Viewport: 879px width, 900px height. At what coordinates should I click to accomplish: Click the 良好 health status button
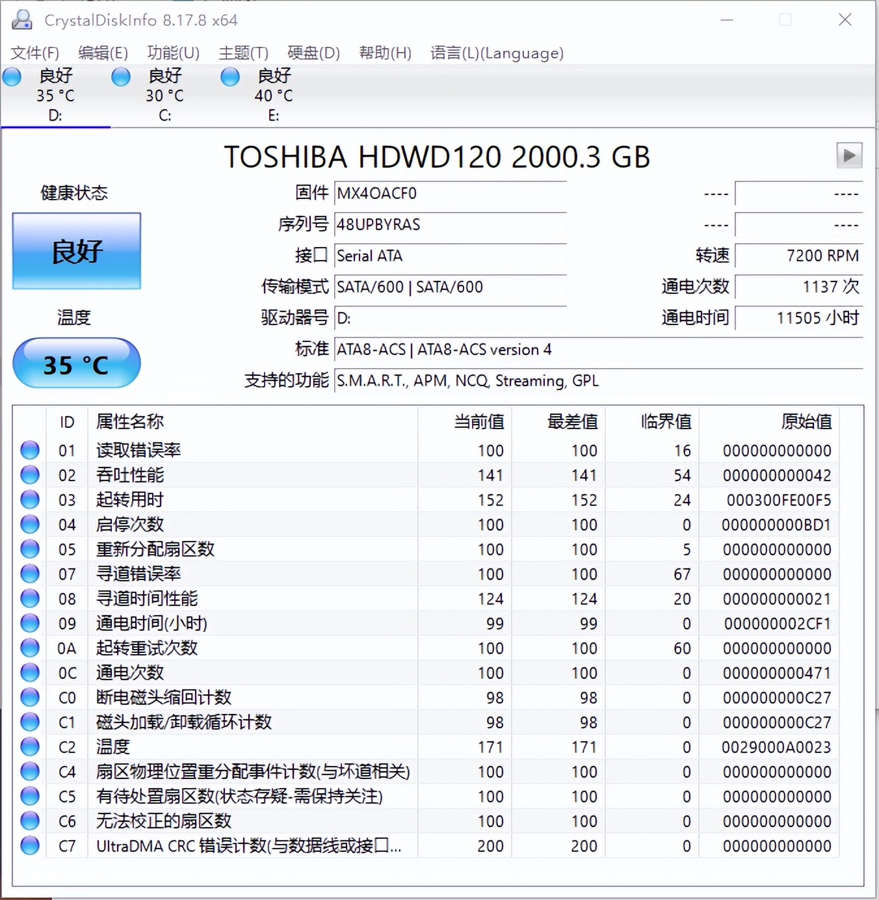(x=76, y=251)
